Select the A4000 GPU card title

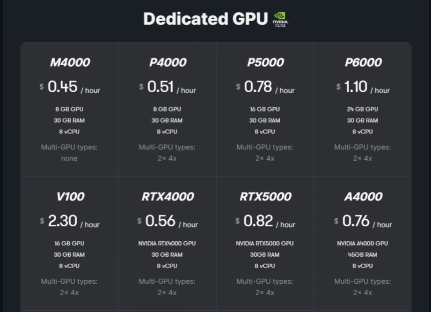pos(363,196)
